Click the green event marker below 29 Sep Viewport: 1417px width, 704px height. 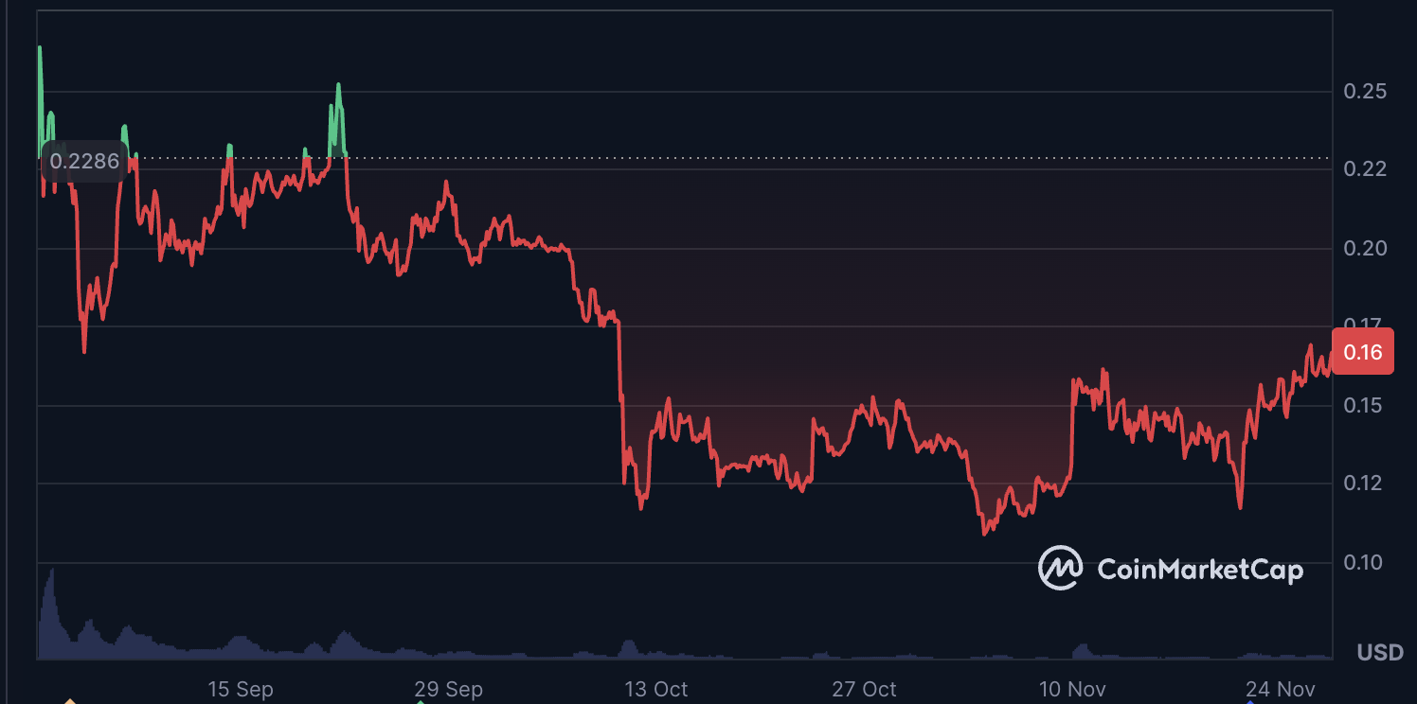click(x=420, y=701)
